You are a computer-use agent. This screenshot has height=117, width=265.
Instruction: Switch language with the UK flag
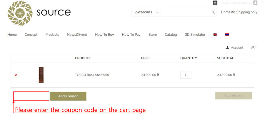click(x=215, y=34)
